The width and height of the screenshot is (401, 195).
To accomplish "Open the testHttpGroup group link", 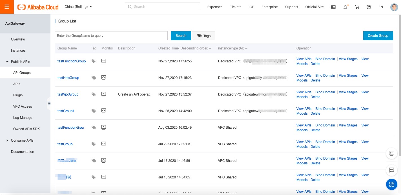I will tap(68, 78).
